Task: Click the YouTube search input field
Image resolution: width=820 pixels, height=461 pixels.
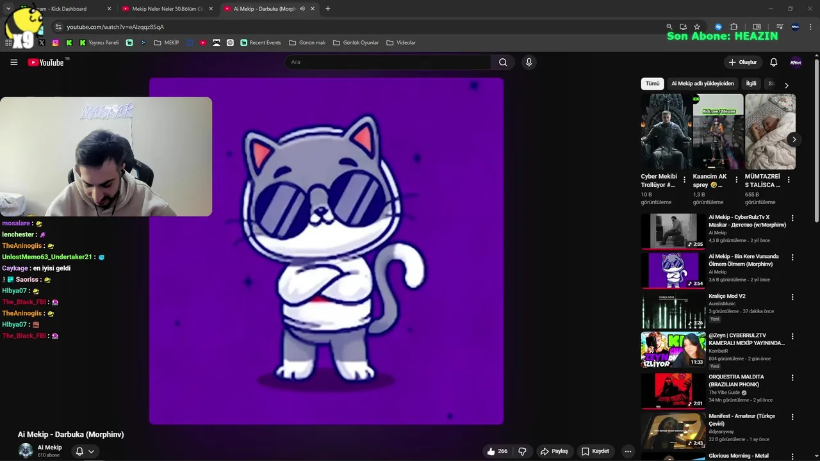Action: (x=388, y=62)
